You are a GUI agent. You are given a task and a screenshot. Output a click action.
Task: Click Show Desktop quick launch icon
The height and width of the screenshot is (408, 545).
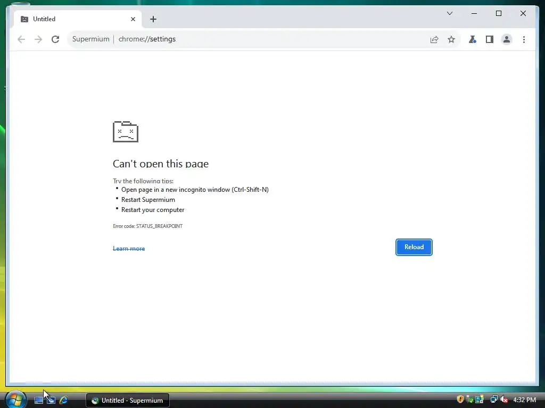click(38, 400)
